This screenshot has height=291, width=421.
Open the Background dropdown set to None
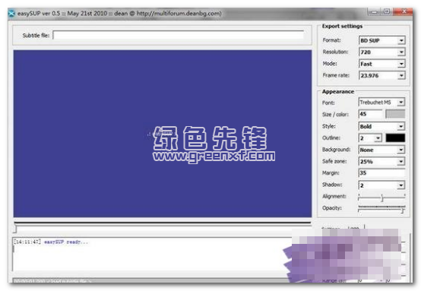(381, 150)
